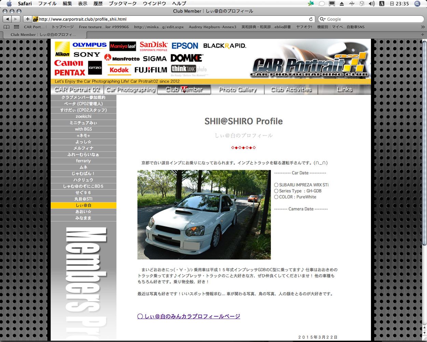Click the address bar URL field
427x342 pixels.
[x=174, y=19]
